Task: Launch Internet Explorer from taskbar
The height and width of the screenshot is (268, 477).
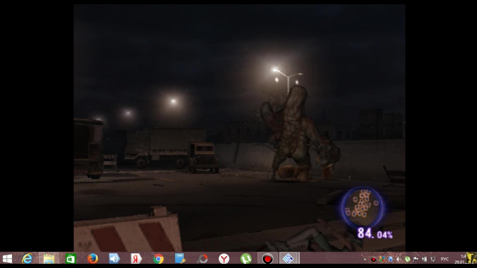Action: pos(27,259)
